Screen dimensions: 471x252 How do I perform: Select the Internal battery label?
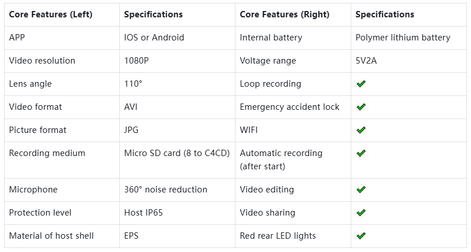[271, 38]
